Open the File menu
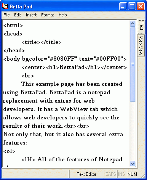 point(6,15)
